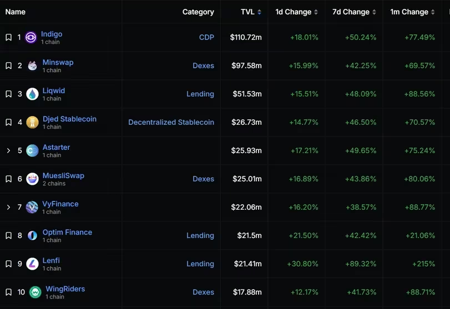Click the Indigo logo icon
Screen dimensions: 450x309
pos(31,37)
